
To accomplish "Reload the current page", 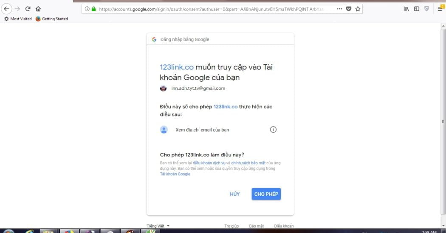I will 28,9.
